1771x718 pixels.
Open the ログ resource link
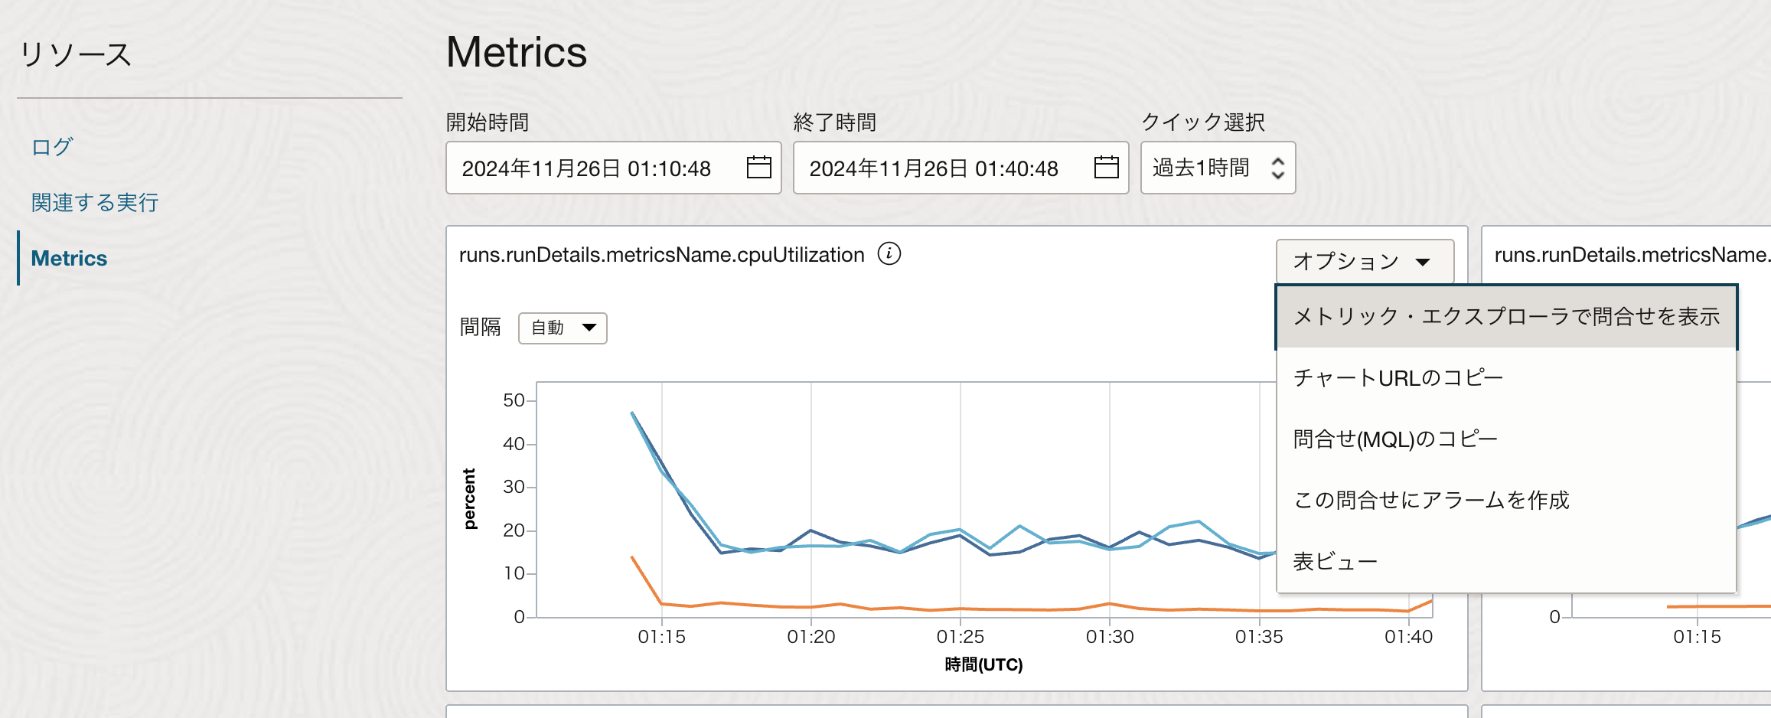pos(52,146)
